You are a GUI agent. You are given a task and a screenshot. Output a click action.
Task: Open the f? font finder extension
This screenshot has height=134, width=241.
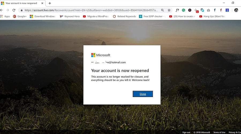177,10
